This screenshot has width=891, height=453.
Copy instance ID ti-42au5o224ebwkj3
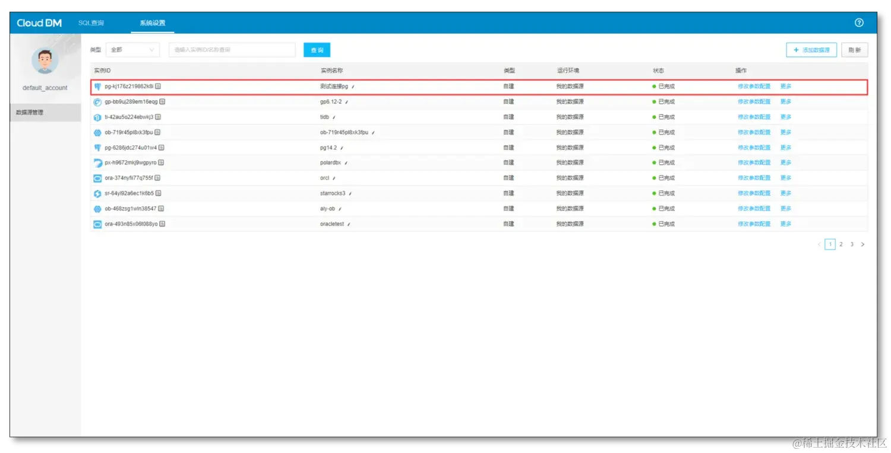(x=158, y=117)
